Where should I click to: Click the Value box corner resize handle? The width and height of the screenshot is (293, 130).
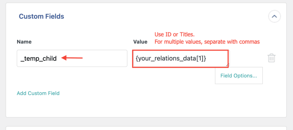(x=227, y=65)
